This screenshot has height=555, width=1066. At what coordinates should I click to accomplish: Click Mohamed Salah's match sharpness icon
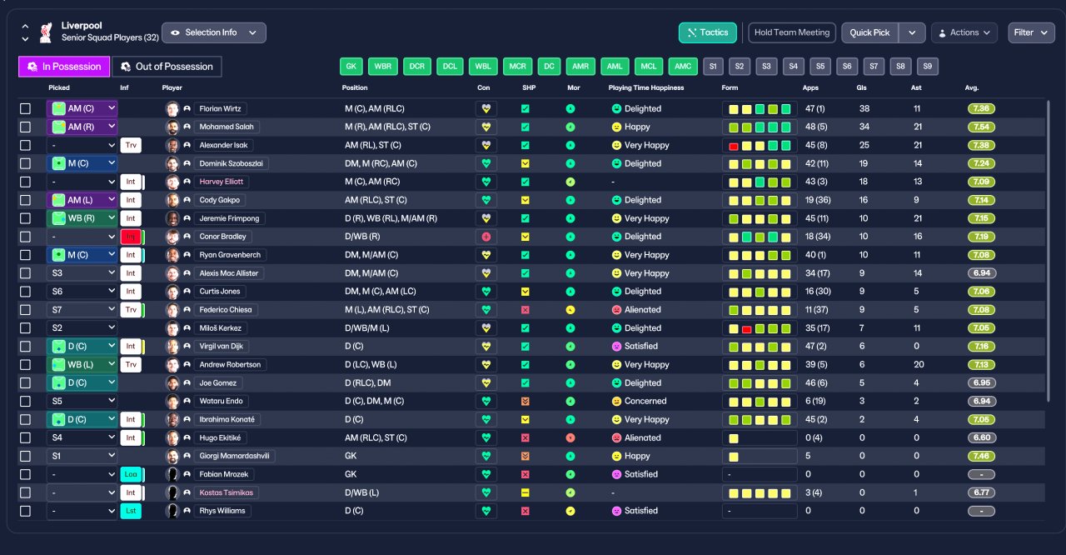tap(526, 127)
